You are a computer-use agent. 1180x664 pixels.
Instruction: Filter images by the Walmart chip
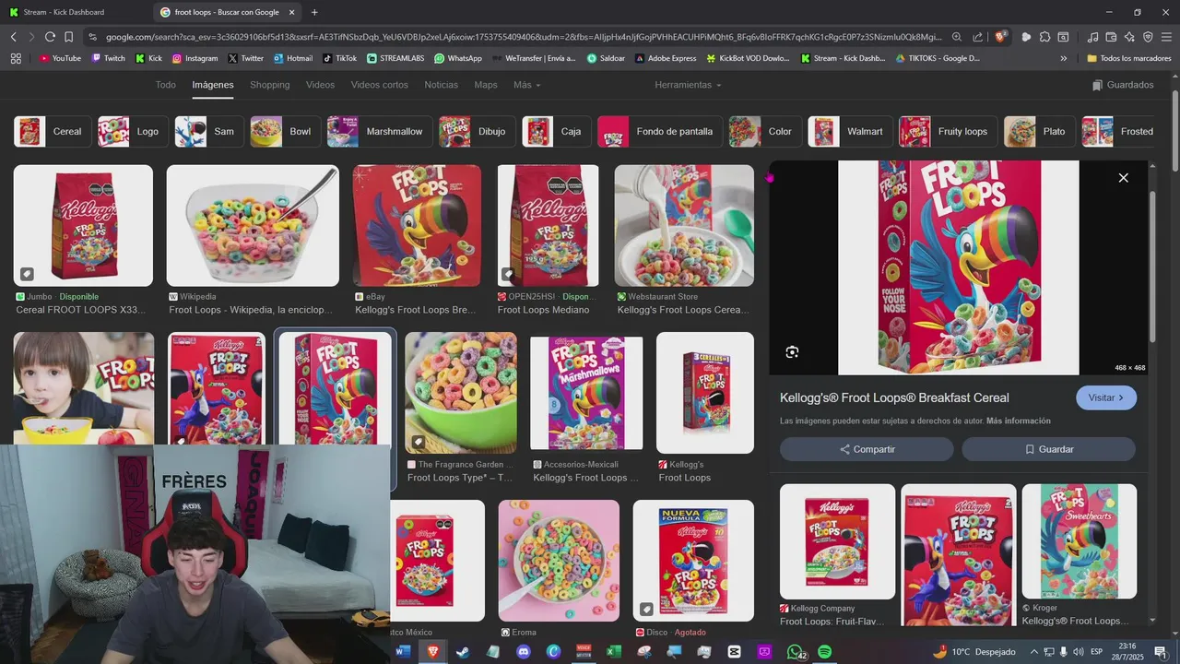(850, 131)
